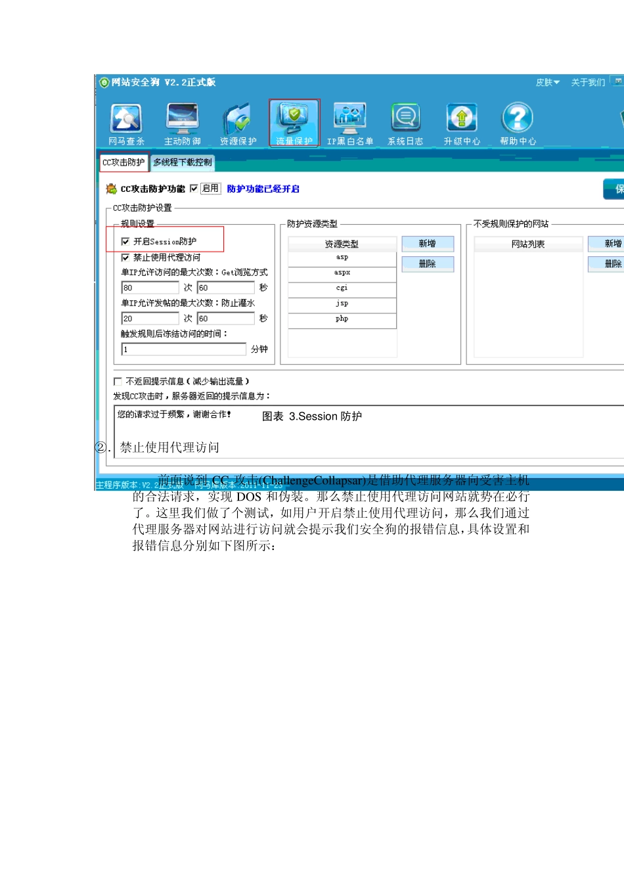Open the IP黑白名单 section

point(350,124)
